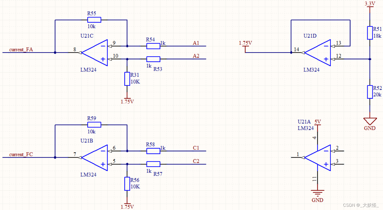Select resistor R59 feedback symbol
Viewport: 383px width, 210px height.
click(x=94, y=125)
